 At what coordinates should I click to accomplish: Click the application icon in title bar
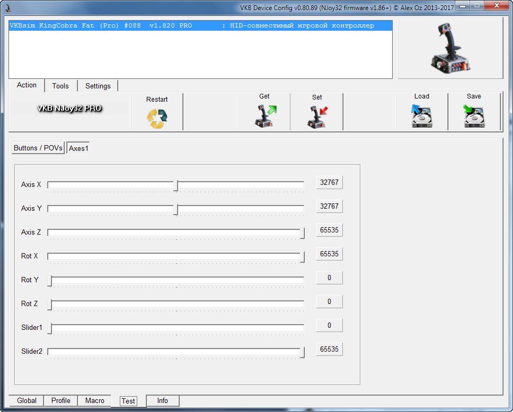pyautogui.click(x=8, y=7)
